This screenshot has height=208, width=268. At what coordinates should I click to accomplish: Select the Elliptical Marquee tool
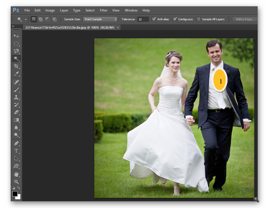16,44
